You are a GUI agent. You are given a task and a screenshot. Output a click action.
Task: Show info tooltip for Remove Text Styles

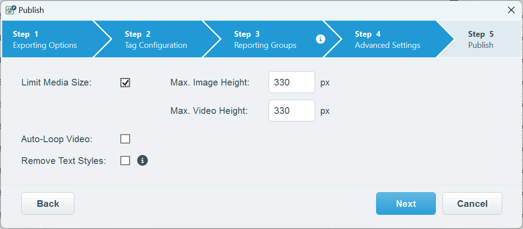pos(142,160)
